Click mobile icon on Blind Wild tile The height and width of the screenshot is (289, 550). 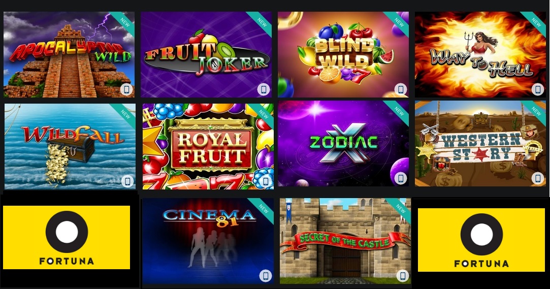click(x=401, y=89)
